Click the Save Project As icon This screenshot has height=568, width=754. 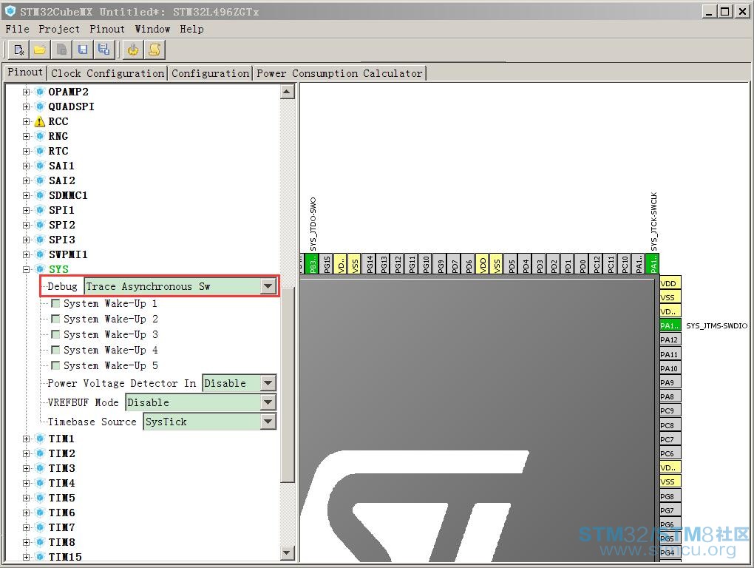click(x=103, y=50)
